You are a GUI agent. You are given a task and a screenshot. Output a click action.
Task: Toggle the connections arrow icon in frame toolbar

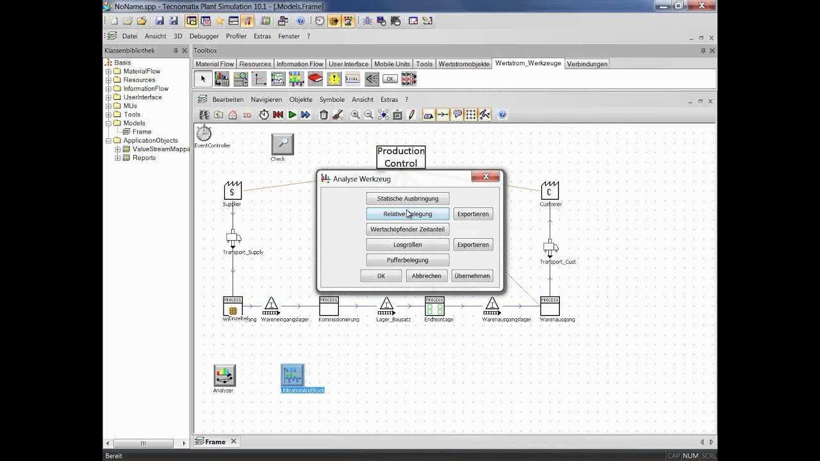pos(443,115)
